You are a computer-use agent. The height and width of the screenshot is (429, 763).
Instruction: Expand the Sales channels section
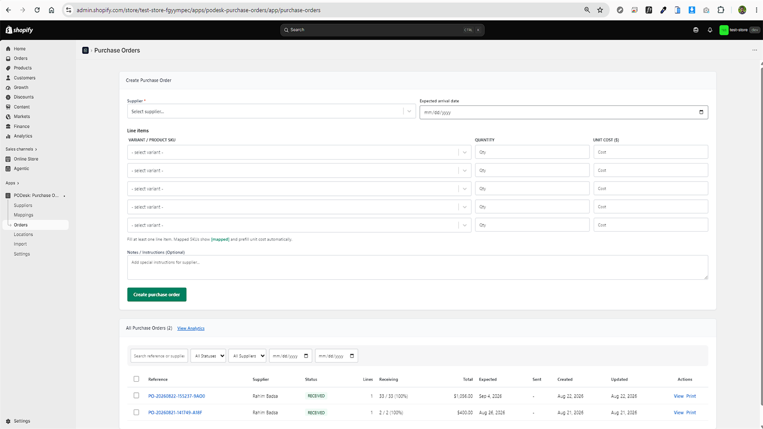(x=21, y=149)
